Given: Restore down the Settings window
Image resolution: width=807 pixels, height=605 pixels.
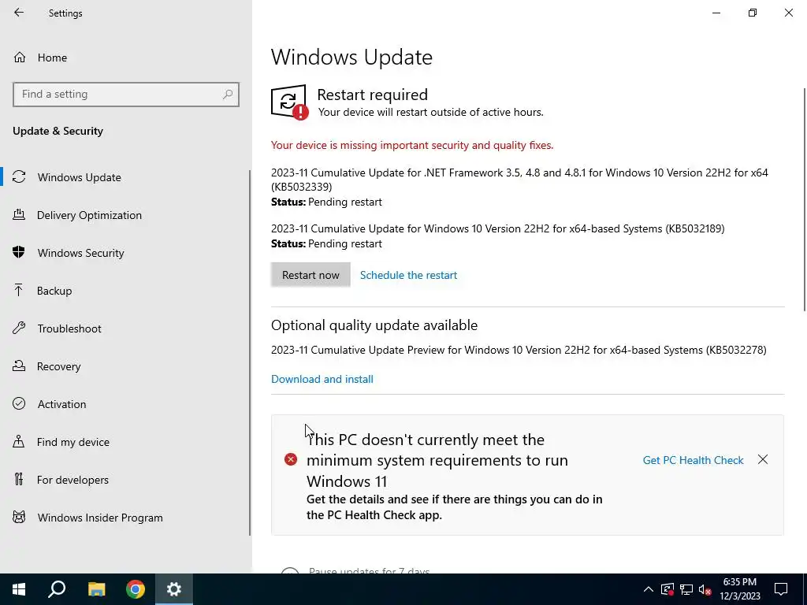Looking at the screenshot, I should click(753, 13).
